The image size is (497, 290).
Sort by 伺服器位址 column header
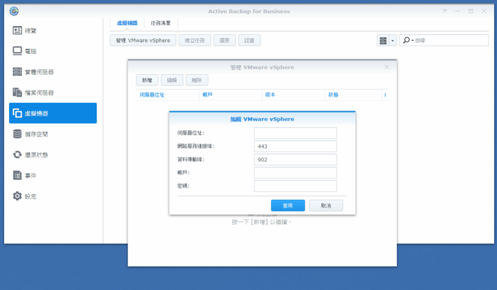click(x=167, y=95)
